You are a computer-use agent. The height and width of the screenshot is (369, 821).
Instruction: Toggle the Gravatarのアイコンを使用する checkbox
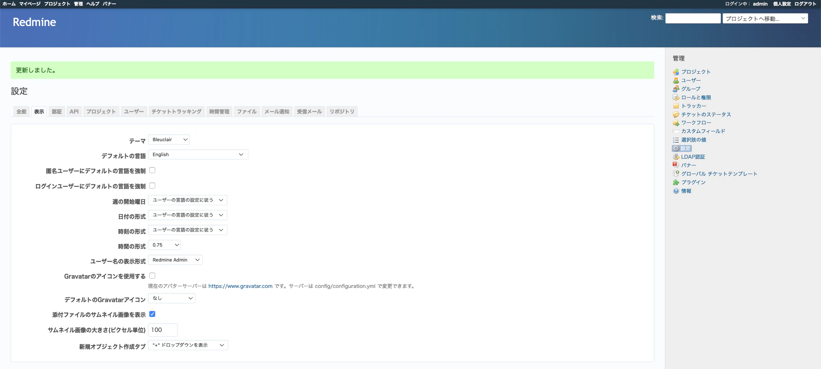click(152, 276)
